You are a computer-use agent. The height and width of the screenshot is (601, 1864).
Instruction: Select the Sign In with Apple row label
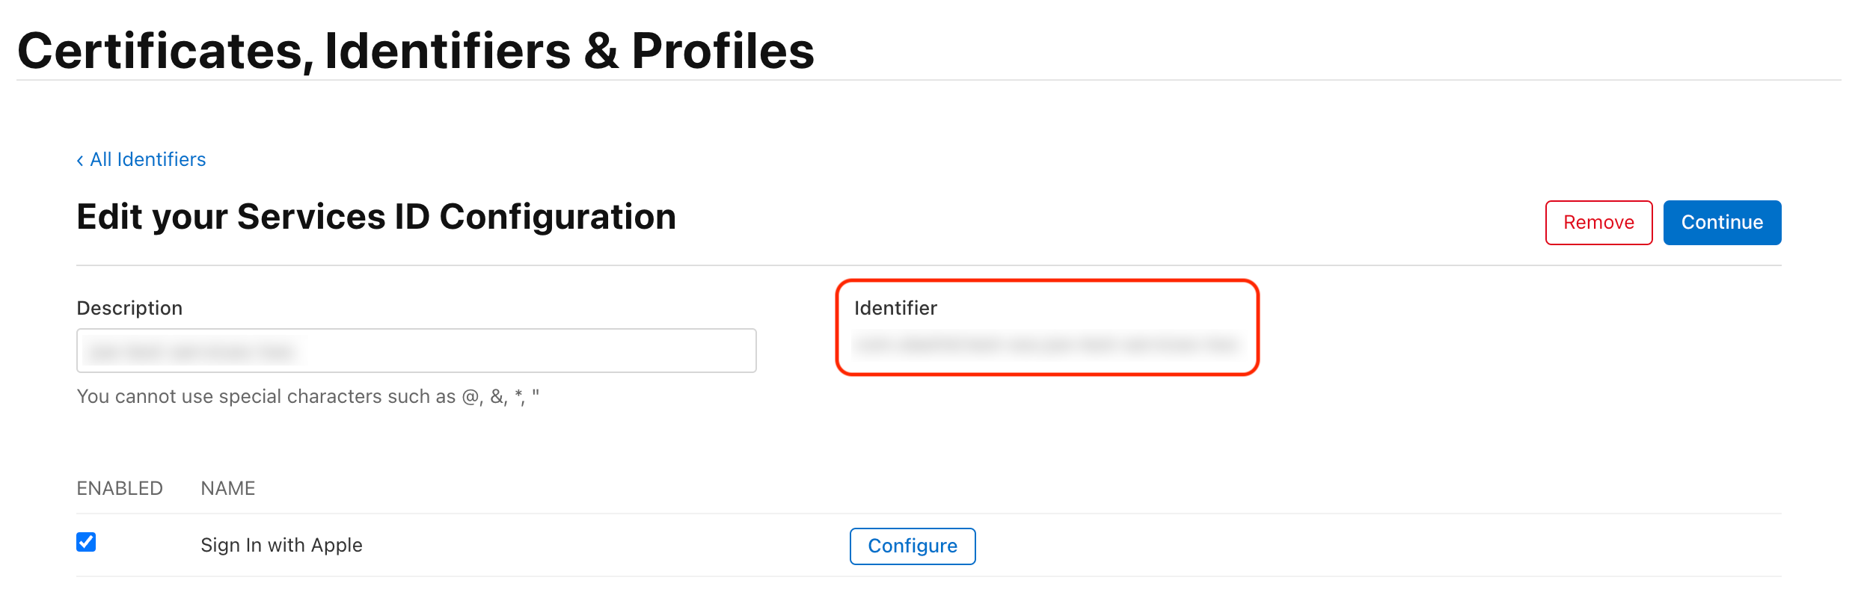coord(281,544)
